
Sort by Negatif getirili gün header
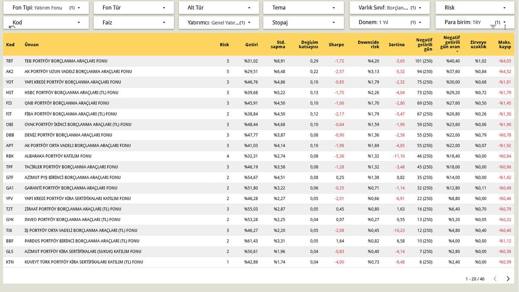[x=424, y=44]
